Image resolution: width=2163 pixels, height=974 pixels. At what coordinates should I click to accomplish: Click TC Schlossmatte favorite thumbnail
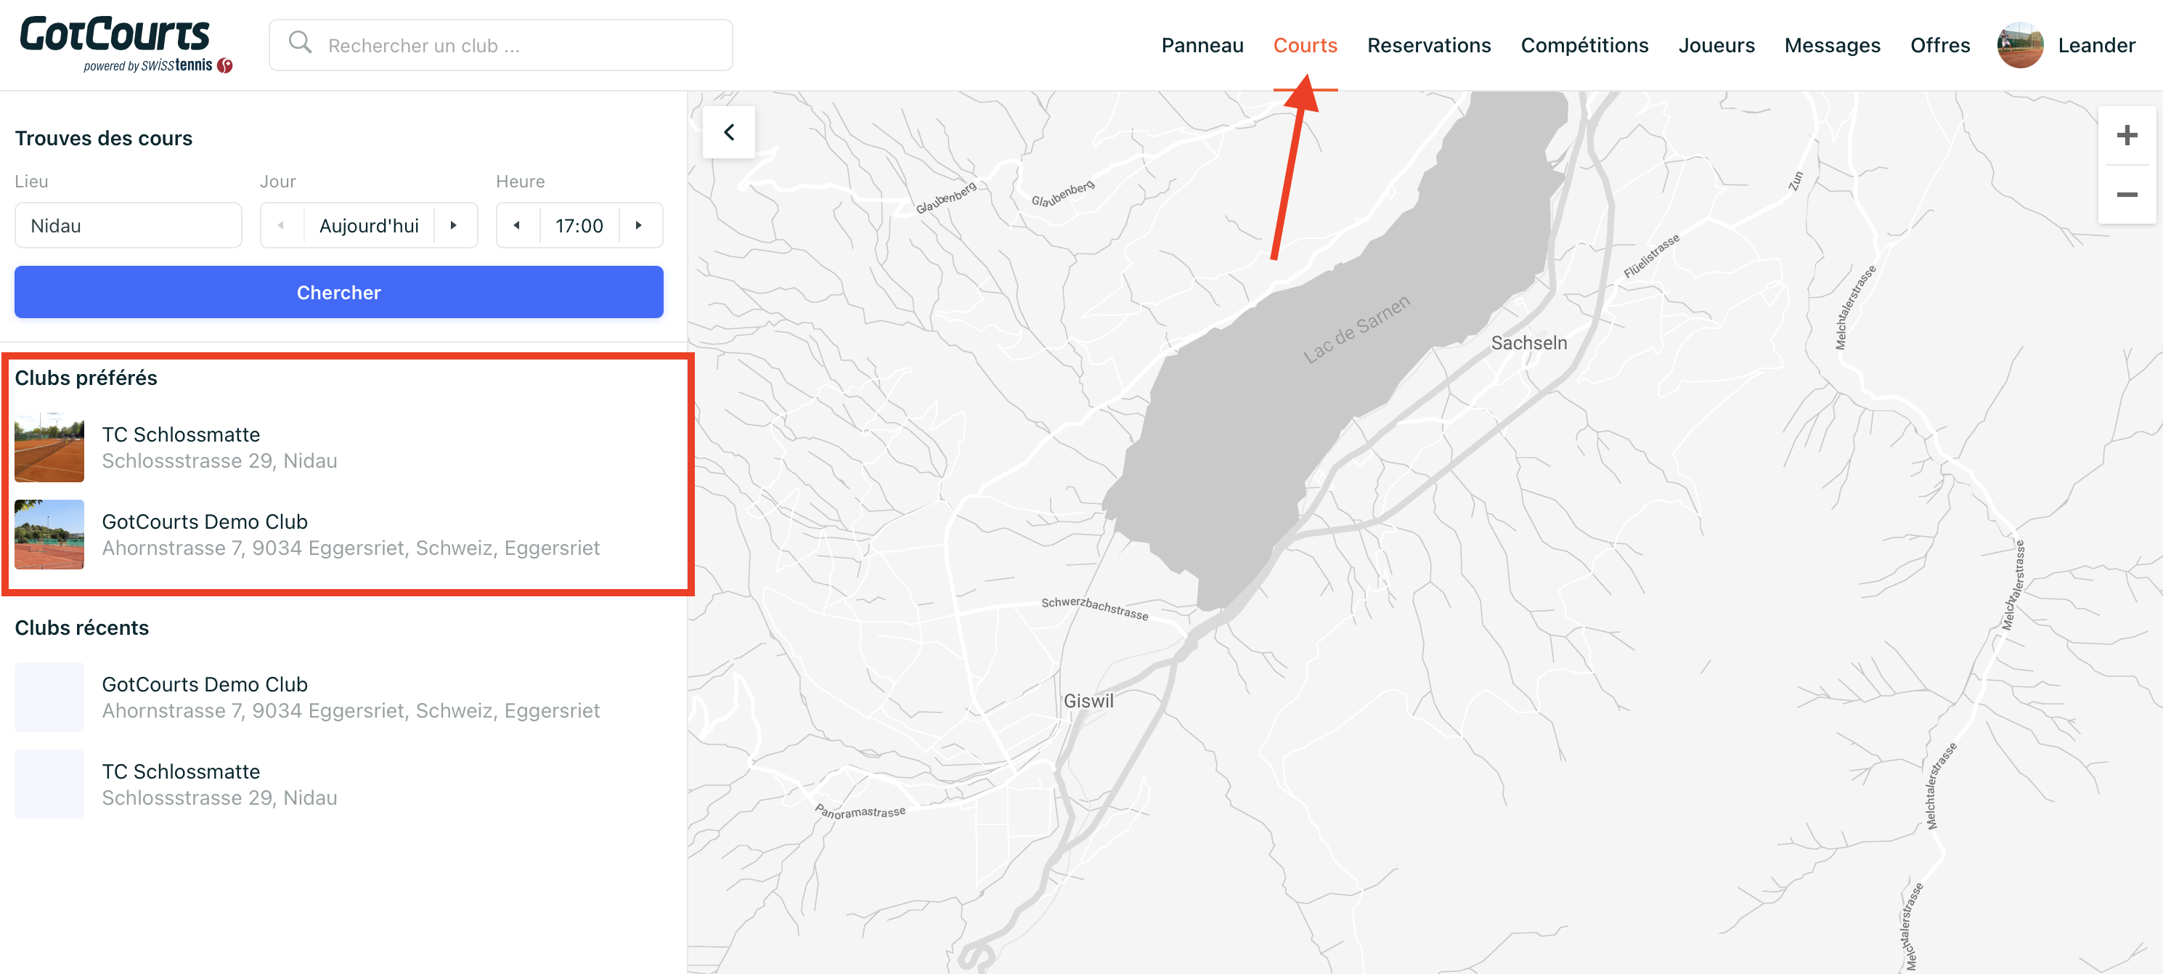click(49, 447)
